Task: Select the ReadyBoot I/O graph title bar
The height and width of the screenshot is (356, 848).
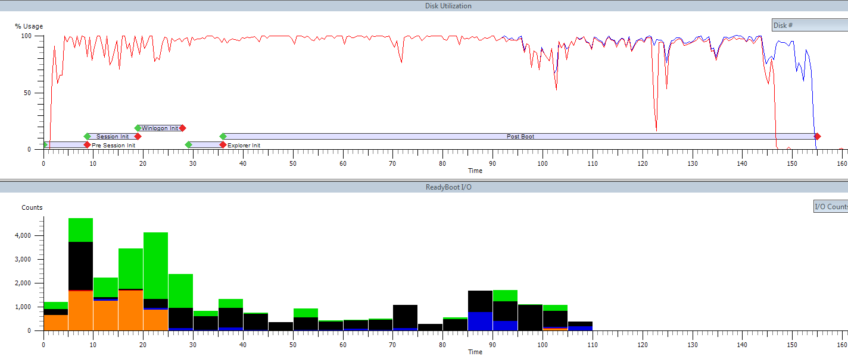Action: pyautogui.click(x=423, y=187)
